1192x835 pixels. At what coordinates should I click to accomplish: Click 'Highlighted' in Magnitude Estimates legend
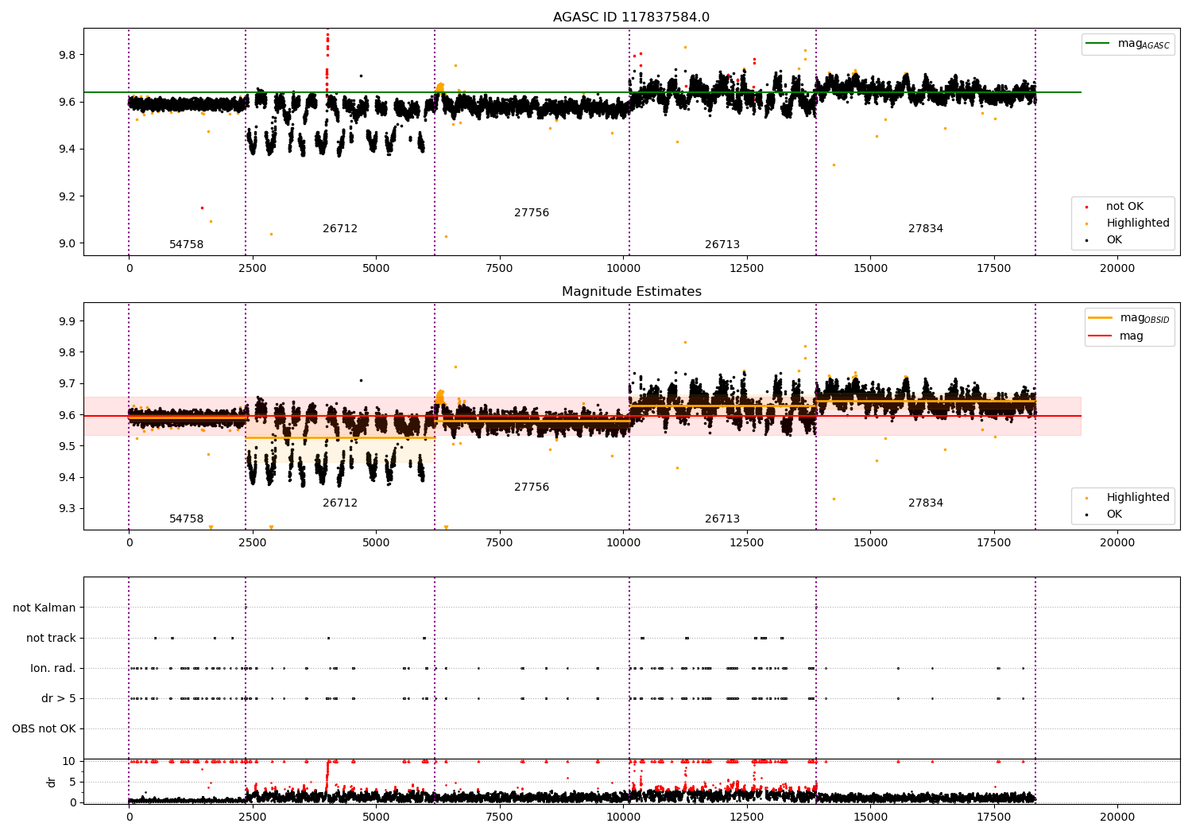1138,498
